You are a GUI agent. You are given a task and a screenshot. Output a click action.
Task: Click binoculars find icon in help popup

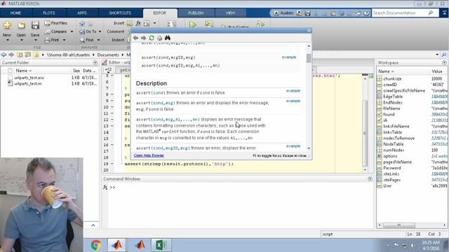[x=168, y=38]
